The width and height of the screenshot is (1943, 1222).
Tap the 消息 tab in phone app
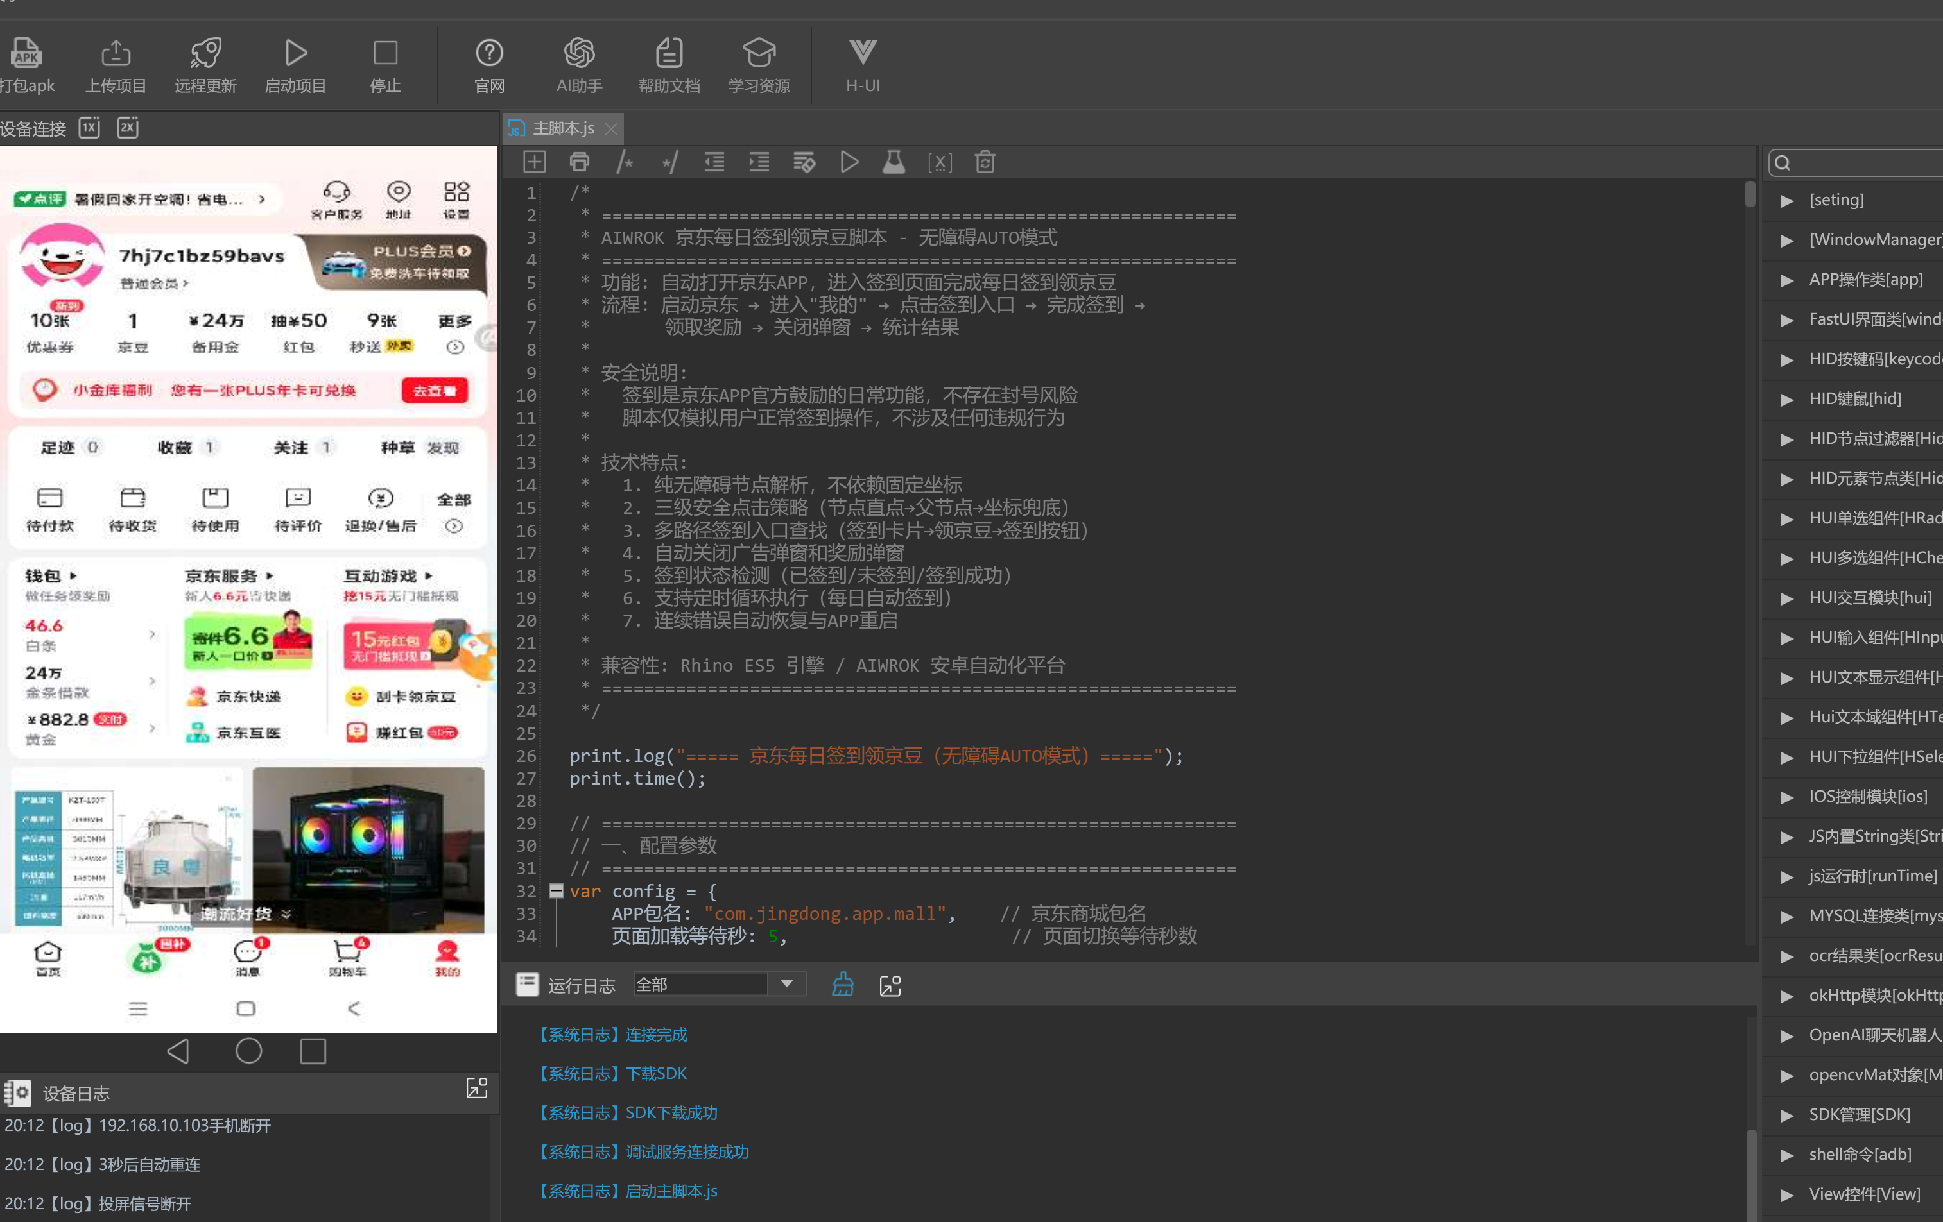coord(248,959)
